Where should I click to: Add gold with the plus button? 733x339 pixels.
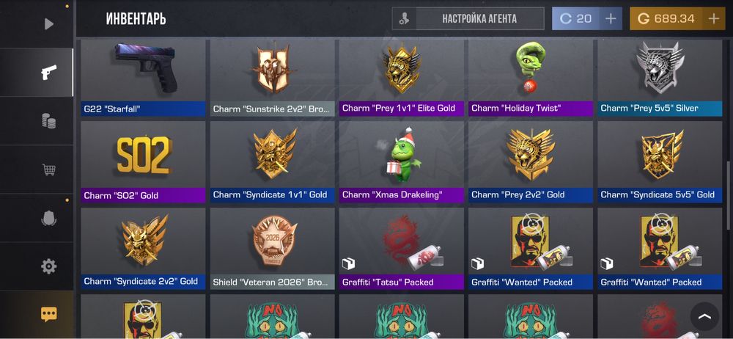pos(713,19)
